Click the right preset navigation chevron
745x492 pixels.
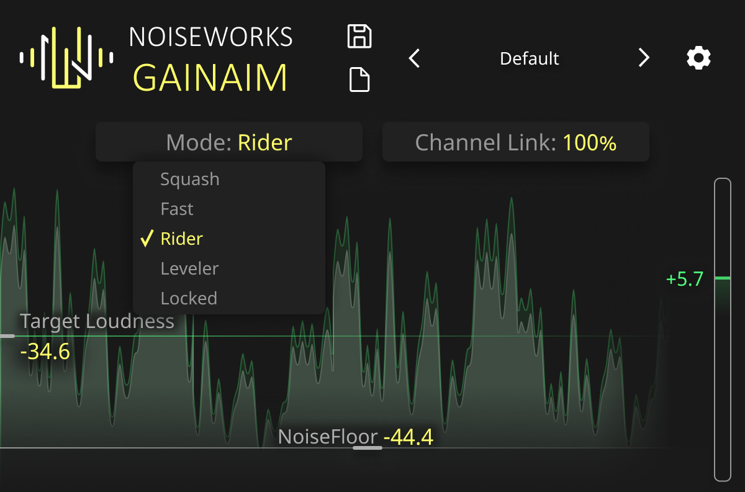(x=644, y=58)
